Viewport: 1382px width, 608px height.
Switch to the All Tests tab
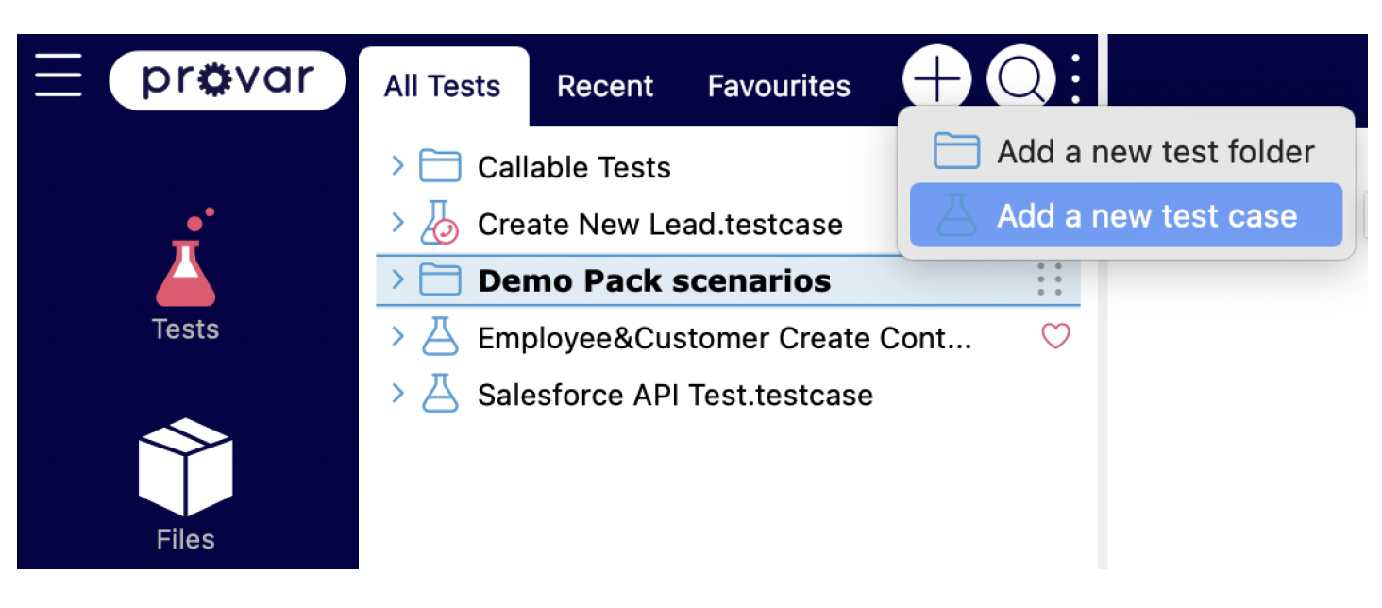[x=443, y=87]
